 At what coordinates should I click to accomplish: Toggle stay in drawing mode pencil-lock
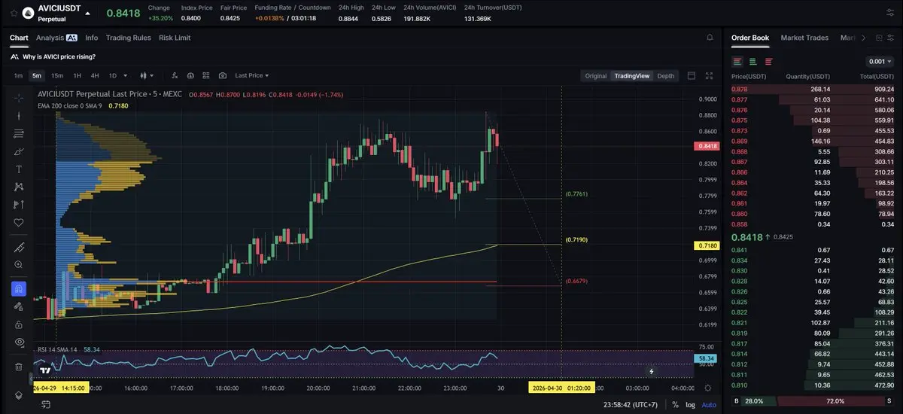19,306
